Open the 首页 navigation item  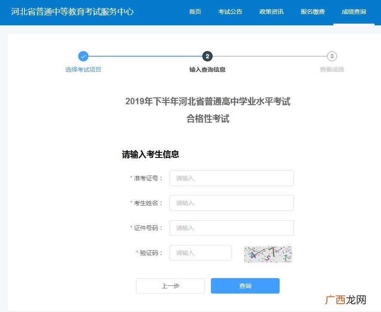(195, 12)
